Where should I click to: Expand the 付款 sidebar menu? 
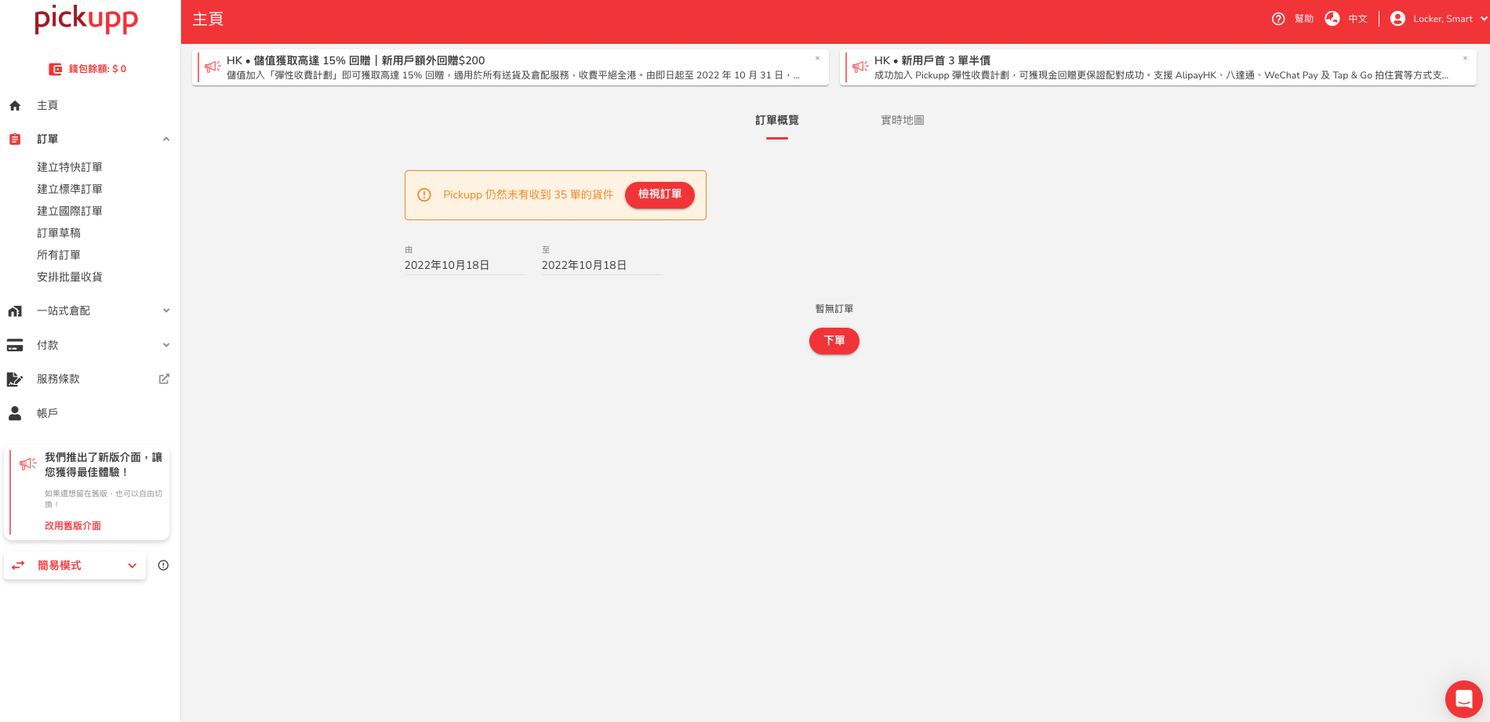pos(165,346)
